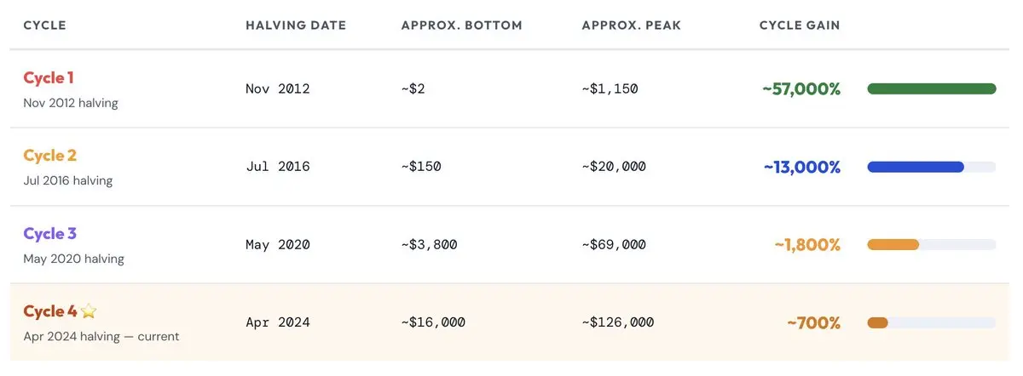Open the Cycle 3 row title
This screenshot has width=1023, height=376.
[50, 233]
